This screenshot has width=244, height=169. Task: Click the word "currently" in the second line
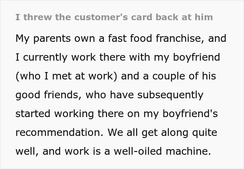(x=45, y=57)
